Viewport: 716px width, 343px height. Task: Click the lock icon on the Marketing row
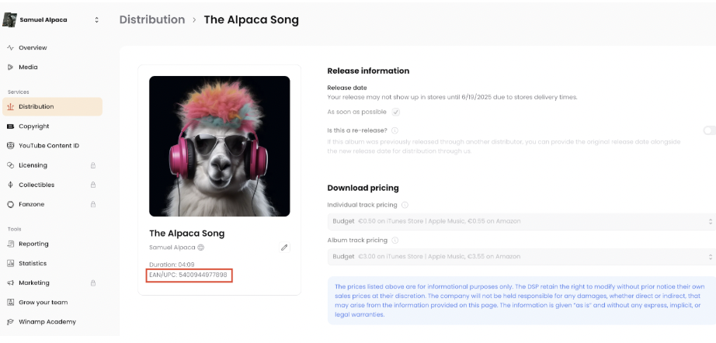[x=93, y=282]
